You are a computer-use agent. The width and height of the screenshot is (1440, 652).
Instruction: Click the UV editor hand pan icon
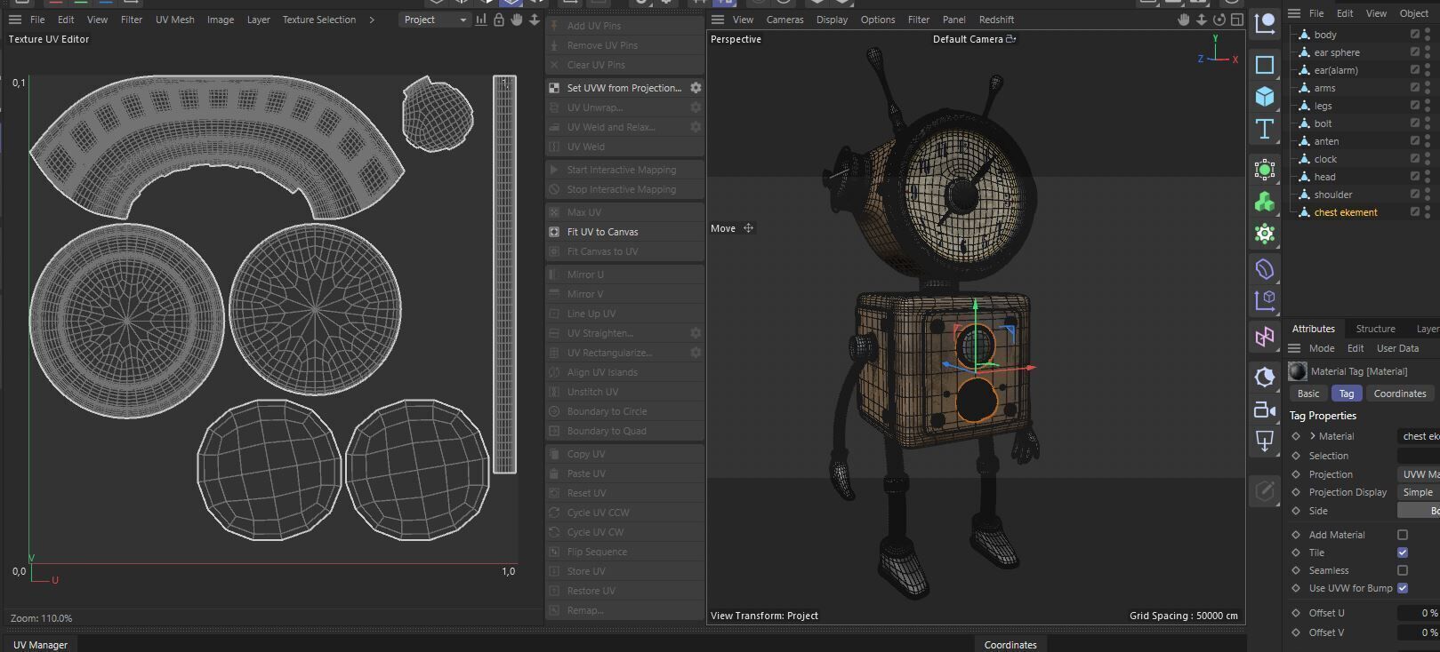click(x=517, y=20)
